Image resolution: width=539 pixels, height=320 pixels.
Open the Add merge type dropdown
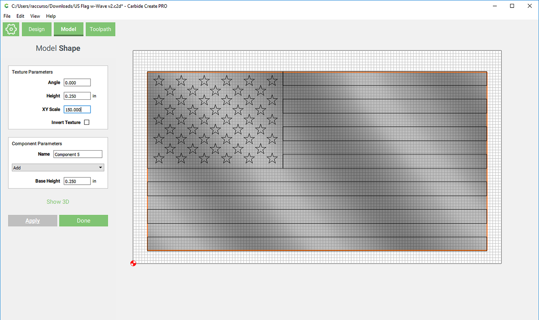pos(58,168)
